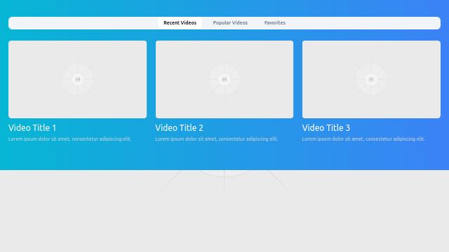
Task: Open the Popular Videos tab
Action: tap(230, 23)
